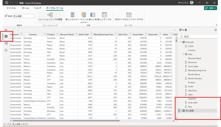221x127 pixels.
Task: Click Mark as Date Table calendar icon
Action: pos(129,15)
